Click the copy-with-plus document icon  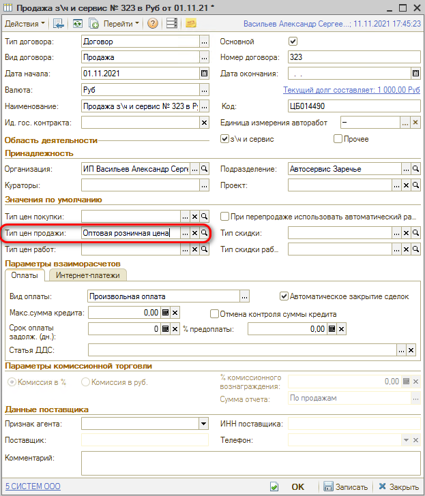(93, 23)
